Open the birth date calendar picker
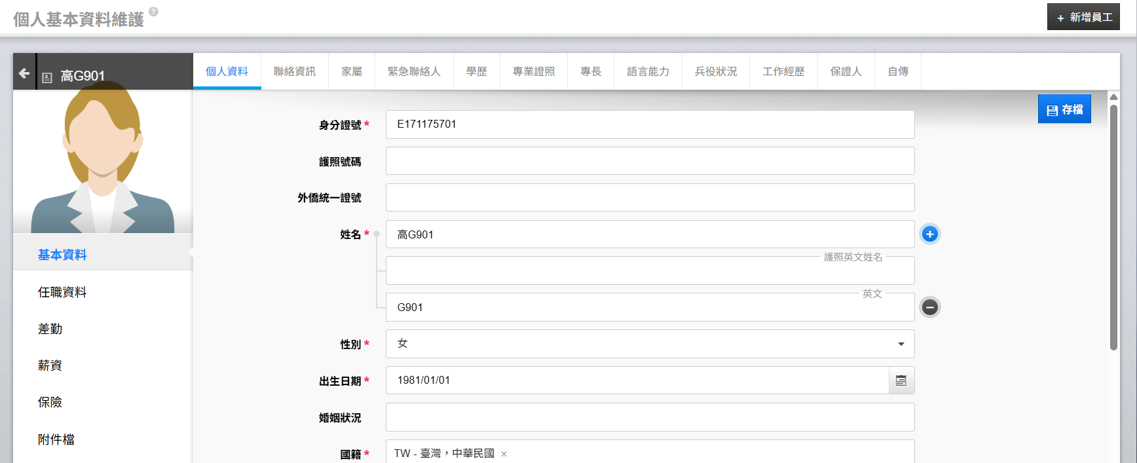1137x463 pixels. pos(901,380)
